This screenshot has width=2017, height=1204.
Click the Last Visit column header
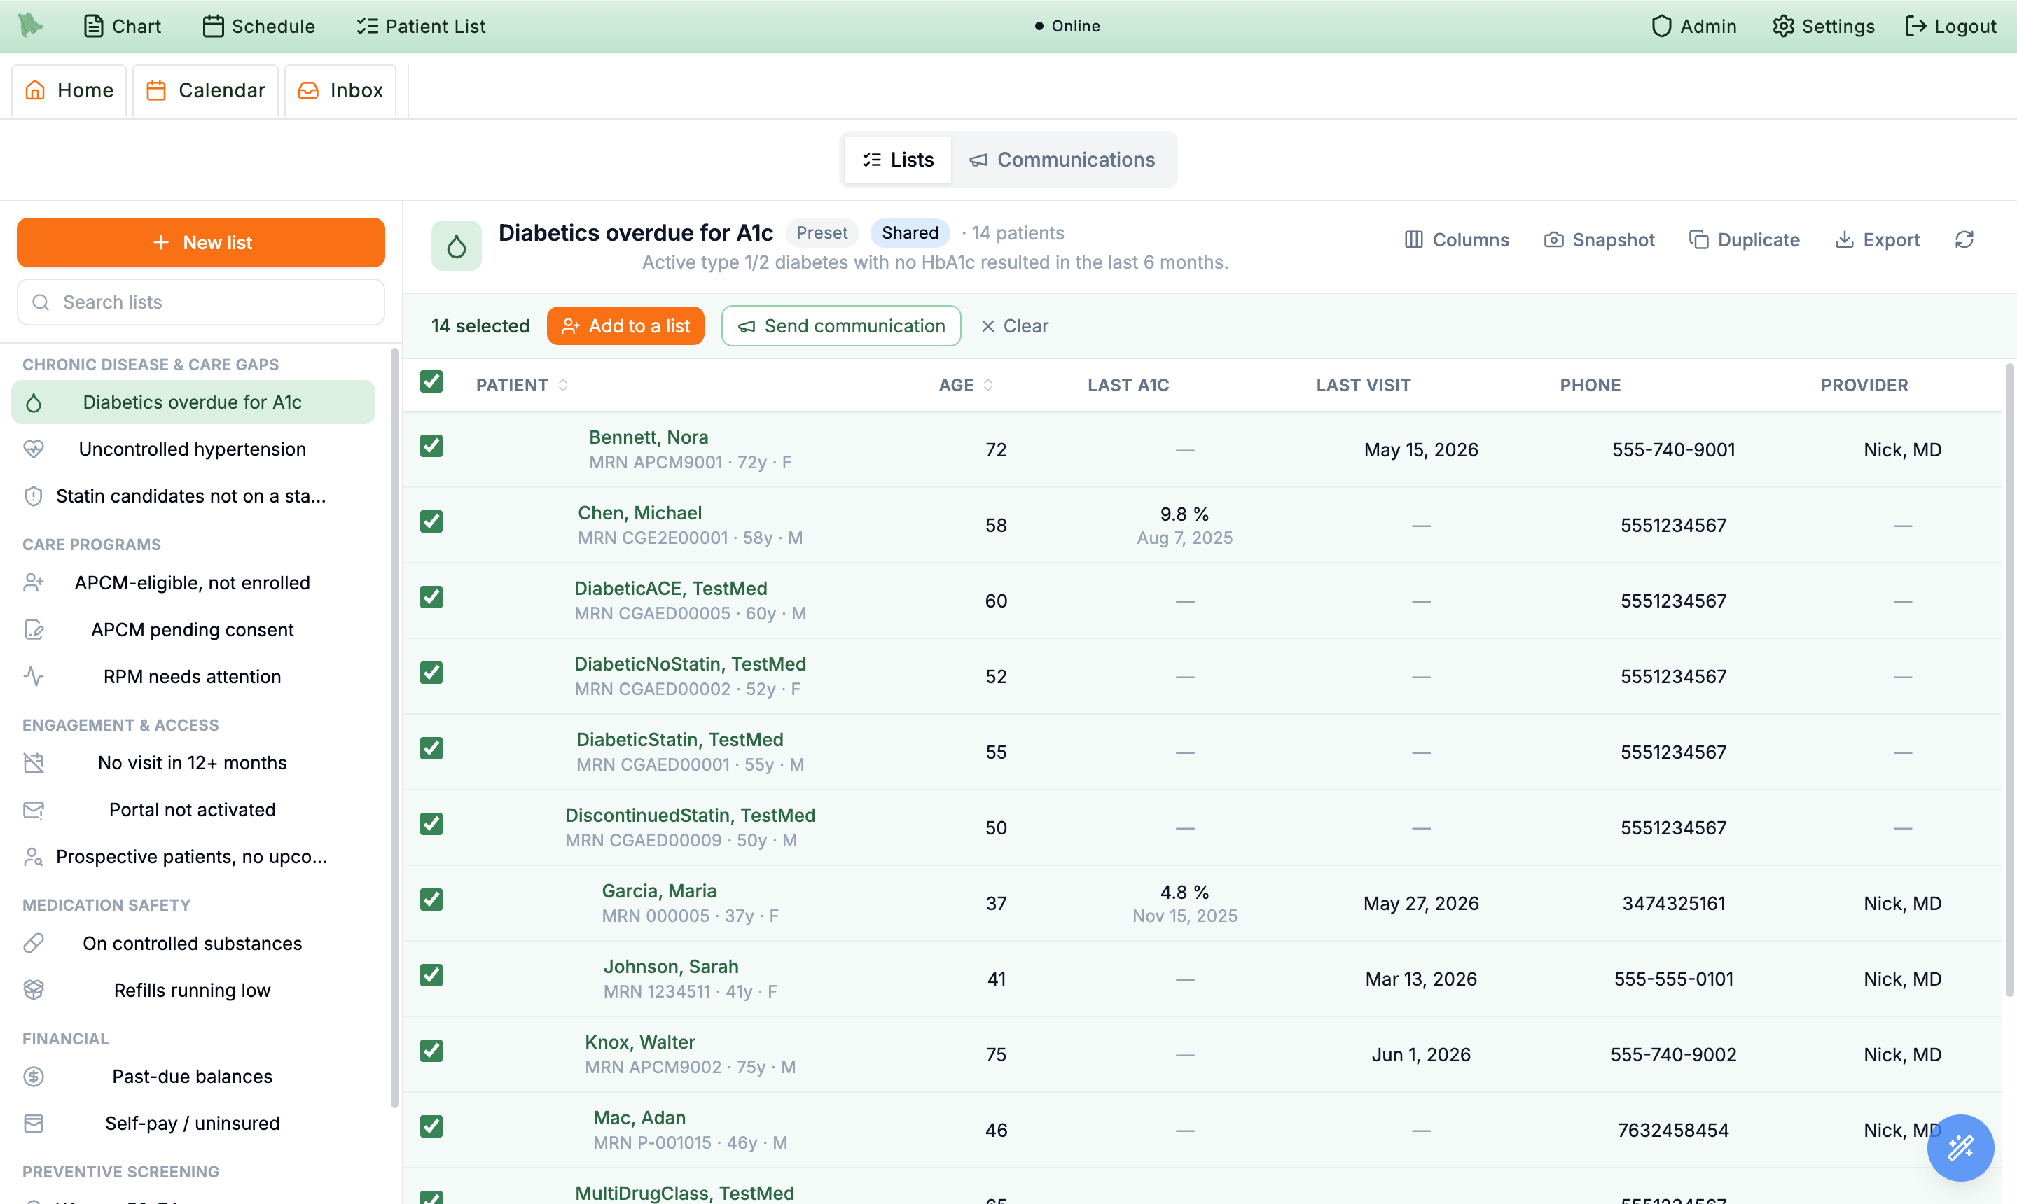[x=1363, y=386]
